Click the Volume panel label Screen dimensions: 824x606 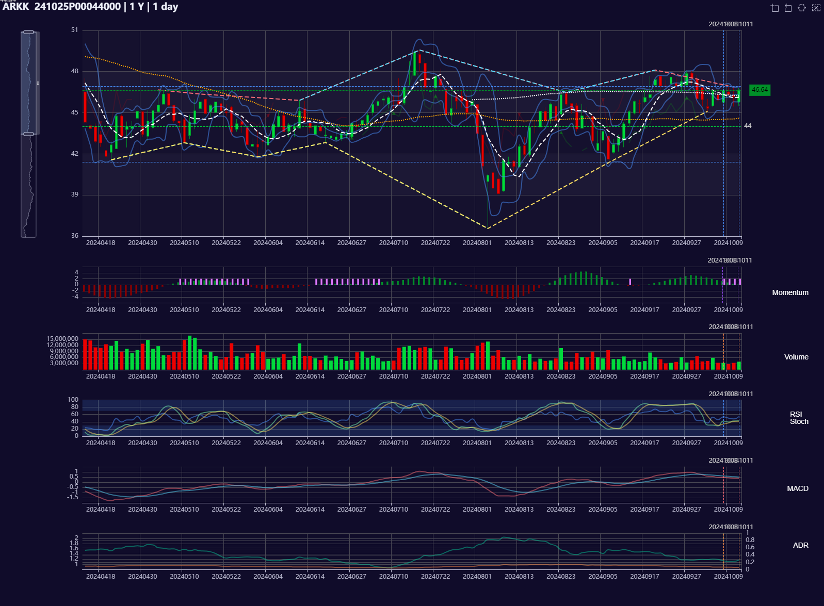[x=796, y=357]
